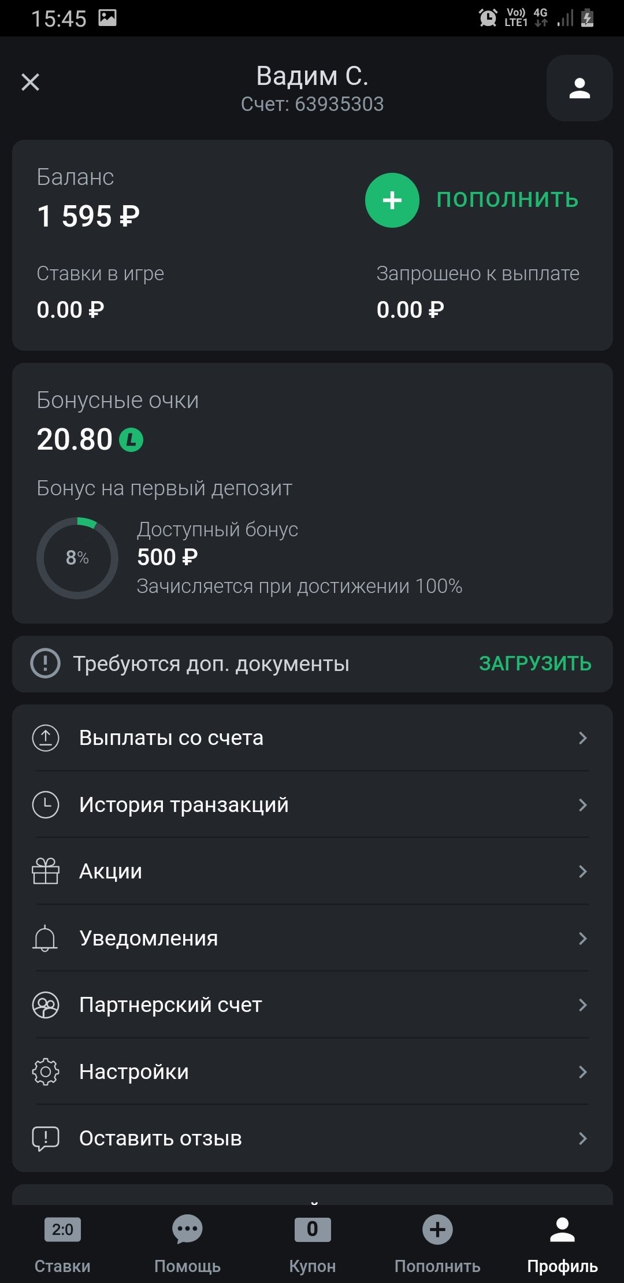The height and width of the screenshot is (1283, 624).
Task: Tap the transaction history clock icon
Action: tap(46, 804)
